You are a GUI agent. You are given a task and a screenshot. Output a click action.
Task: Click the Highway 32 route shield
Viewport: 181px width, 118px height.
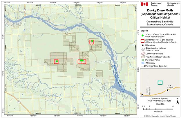(19, 101)
